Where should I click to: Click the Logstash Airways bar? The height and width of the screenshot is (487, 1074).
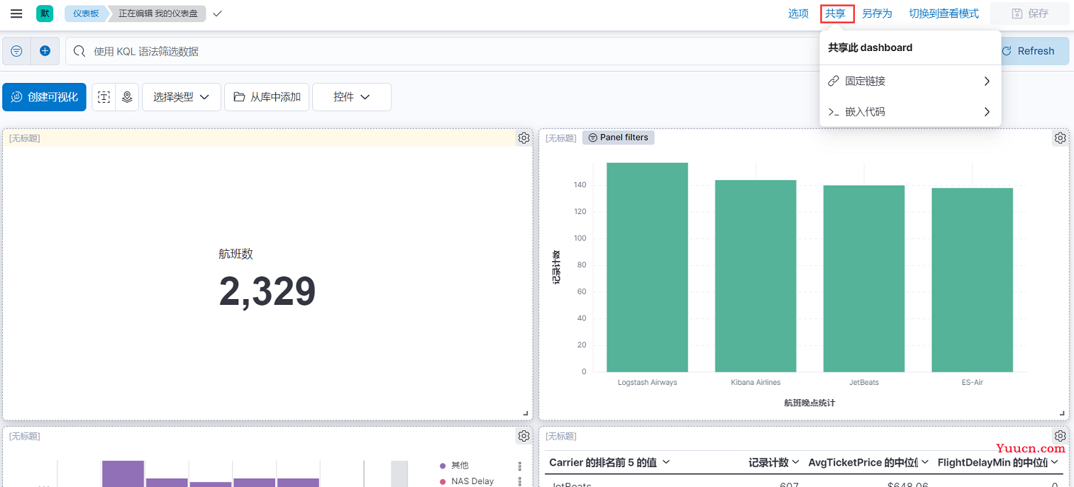pos(647,267)
